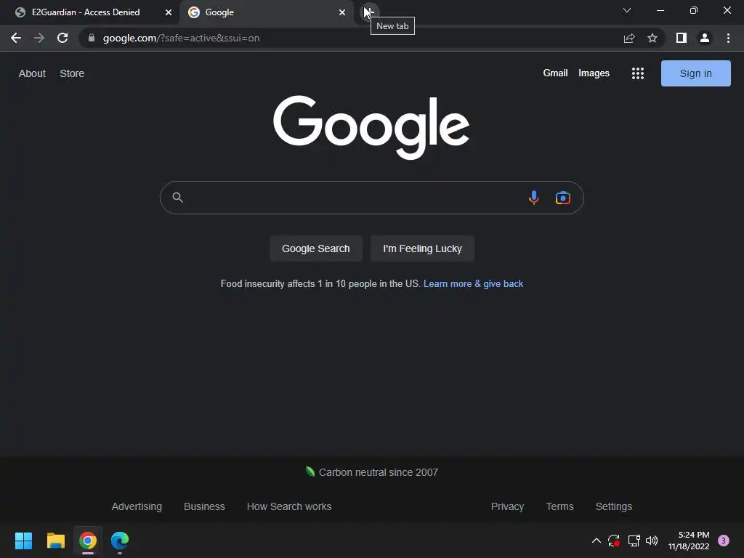Click the Google Search button
The width and height of the screenshot is (744, 558).
[x=315, y=248]
